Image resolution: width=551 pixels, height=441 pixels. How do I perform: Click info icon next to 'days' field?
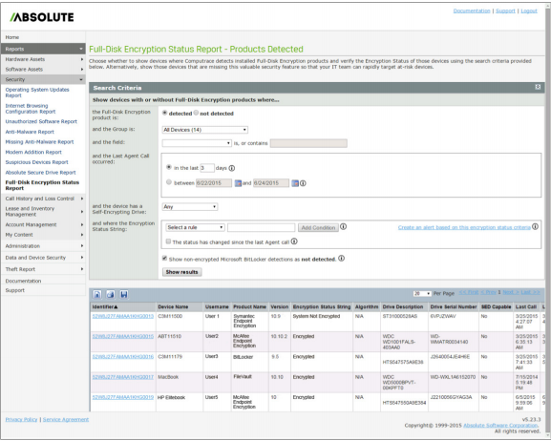232,168
